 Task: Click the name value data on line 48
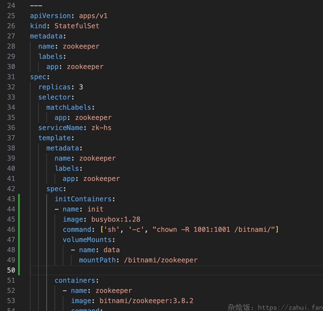click(x=111, y=250)
